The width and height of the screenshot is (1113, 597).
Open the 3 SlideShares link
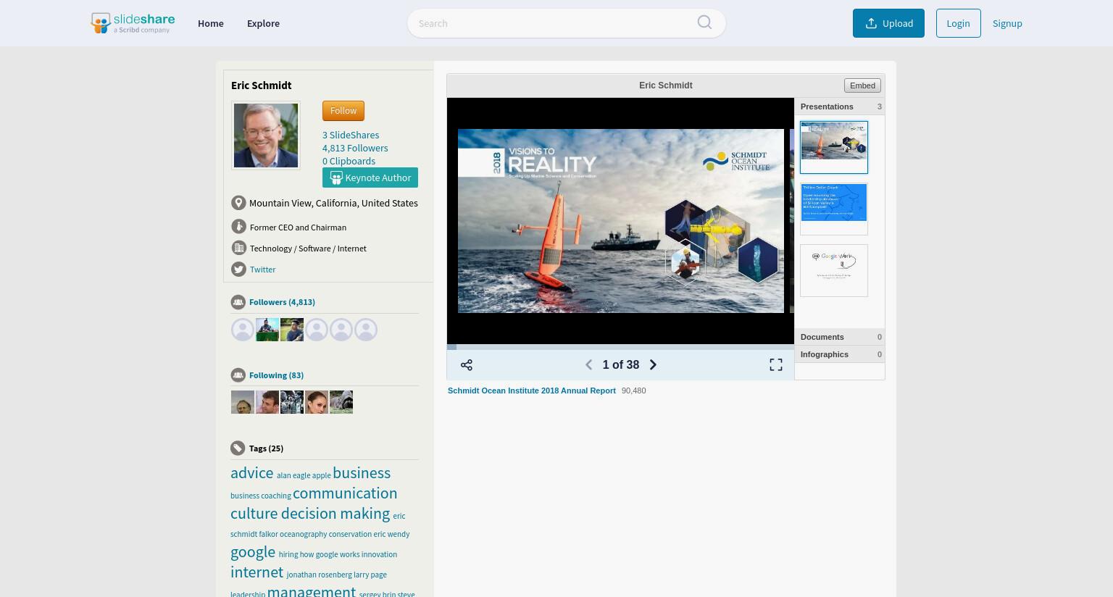click(351, 135)
